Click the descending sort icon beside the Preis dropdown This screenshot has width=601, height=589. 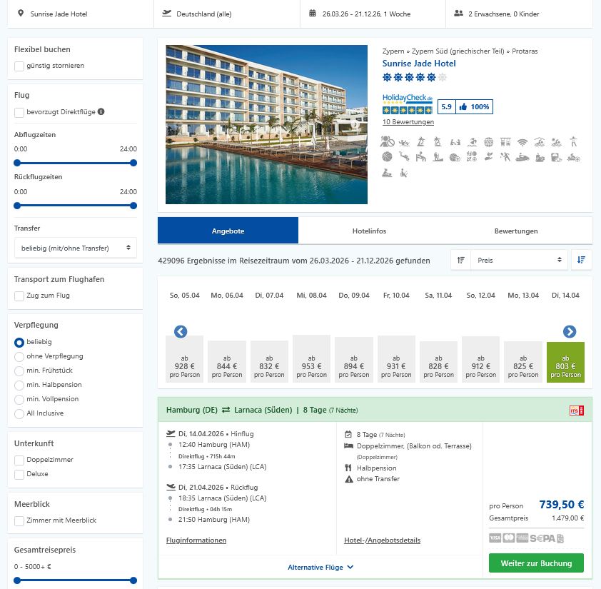[x=581, y=260]
